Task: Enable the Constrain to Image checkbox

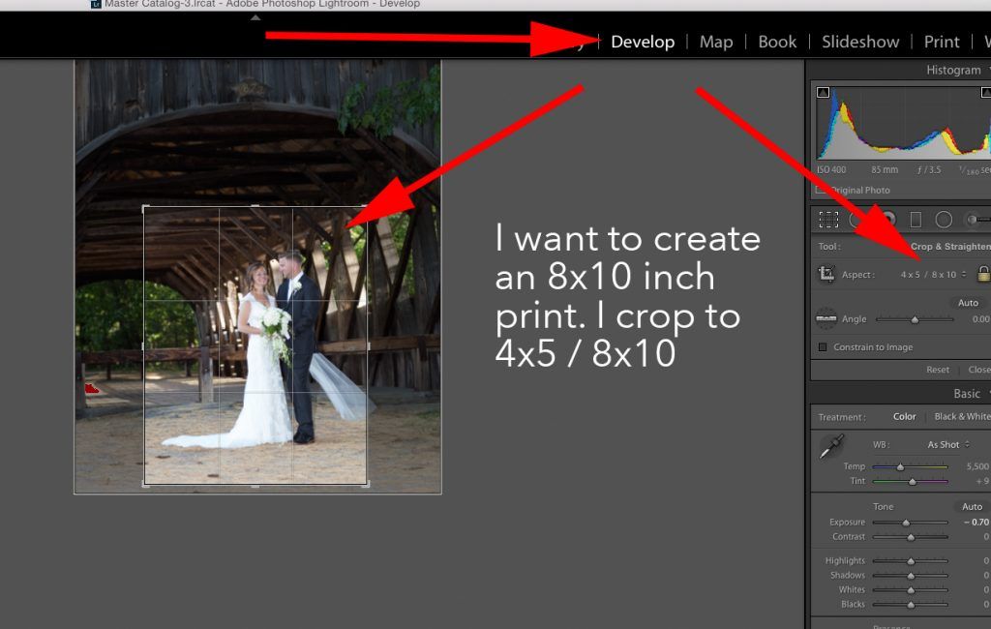Action: click(x=823, y=347)
